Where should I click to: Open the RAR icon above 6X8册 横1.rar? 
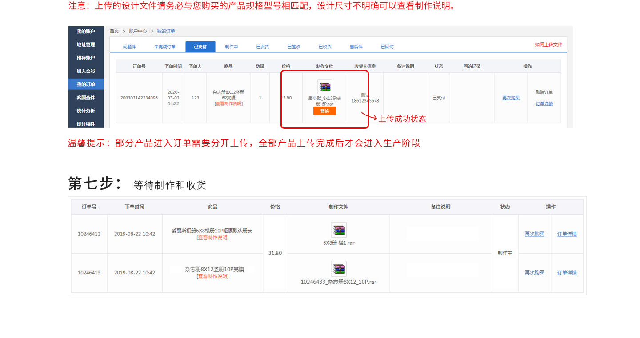click(339, 230)
